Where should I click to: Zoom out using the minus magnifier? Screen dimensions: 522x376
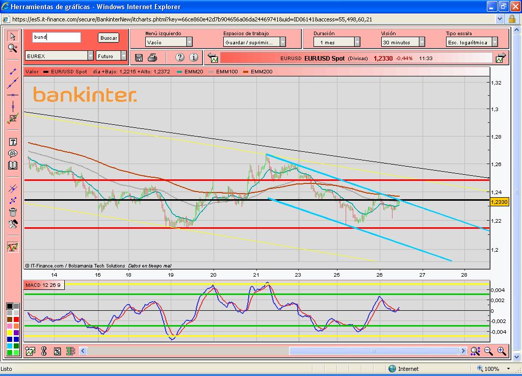(x=488, y=351)
